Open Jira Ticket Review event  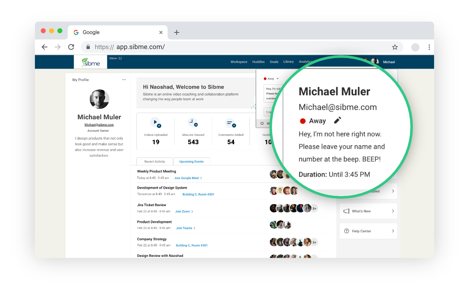pyautogui.click(x=151, y=205)
